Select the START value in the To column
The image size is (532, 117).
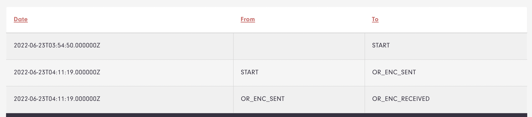tap(381, 46)
